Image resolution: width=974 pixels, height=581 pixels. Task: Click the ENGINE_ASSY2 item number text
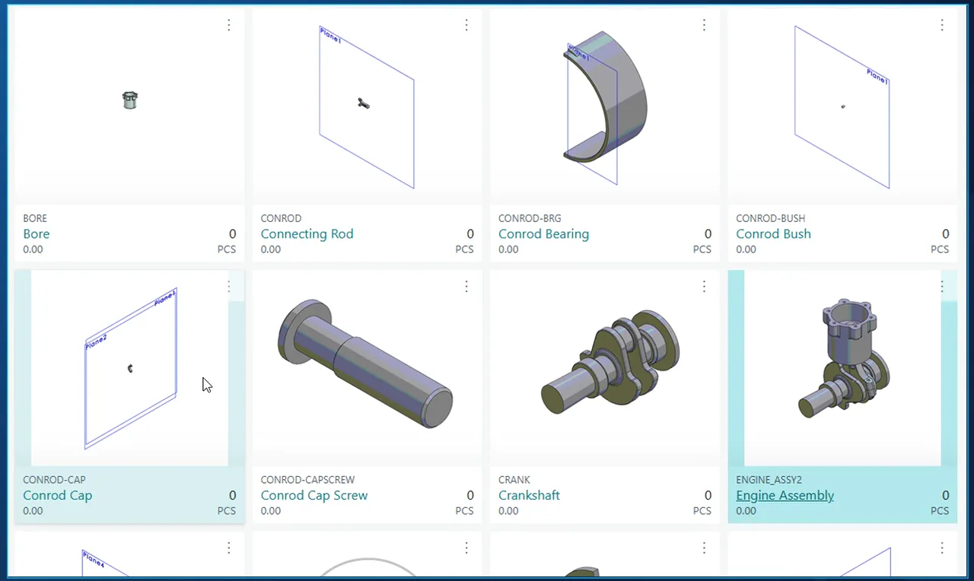[769, 480]
